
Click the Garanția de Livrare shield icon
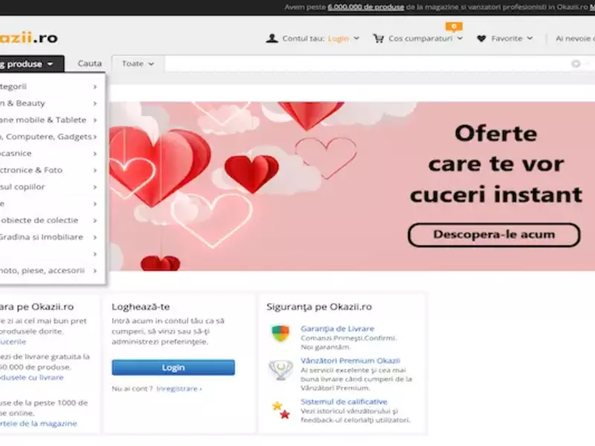(x=280, y=333)
